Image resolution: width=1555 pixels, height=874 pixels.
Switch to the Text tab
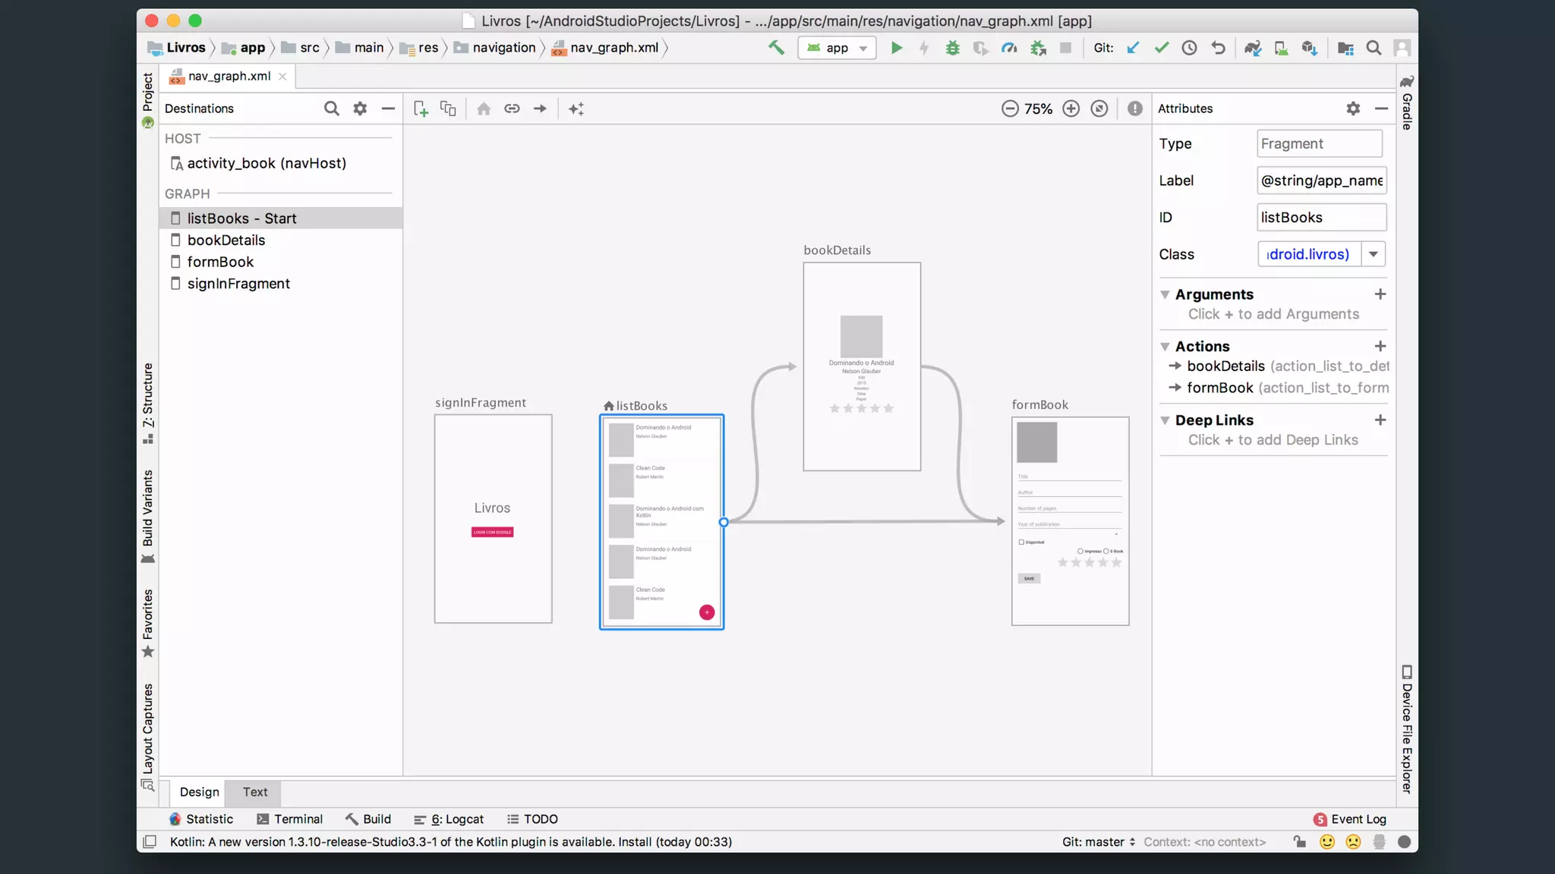(x=255, y=792)
